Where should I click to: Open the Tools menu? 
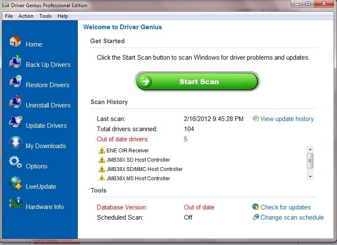tap(45, 16)
